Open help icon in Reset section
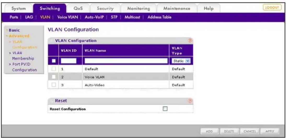This screenshot has height=138, width=286. click(190, 101)
